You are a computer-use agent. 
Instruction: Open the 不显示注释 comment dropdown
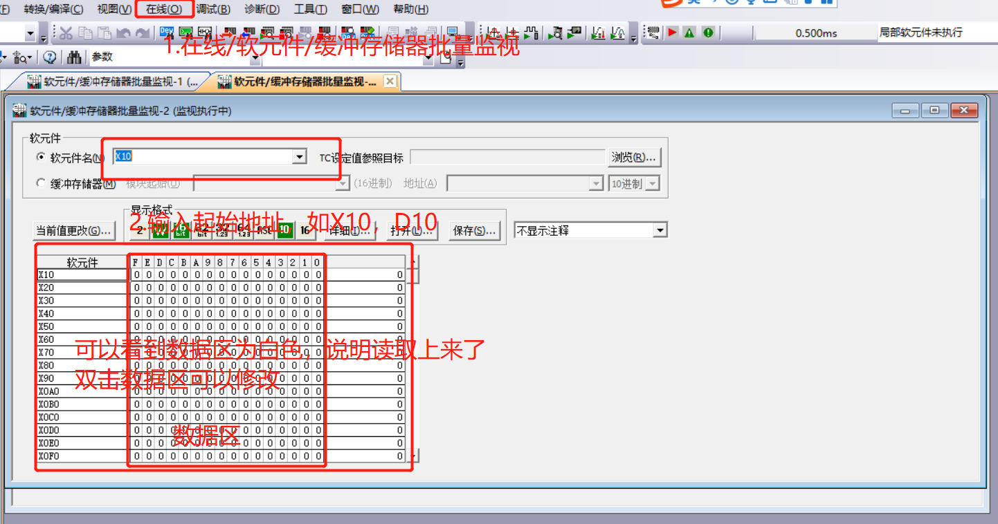(x=660, y=230)
